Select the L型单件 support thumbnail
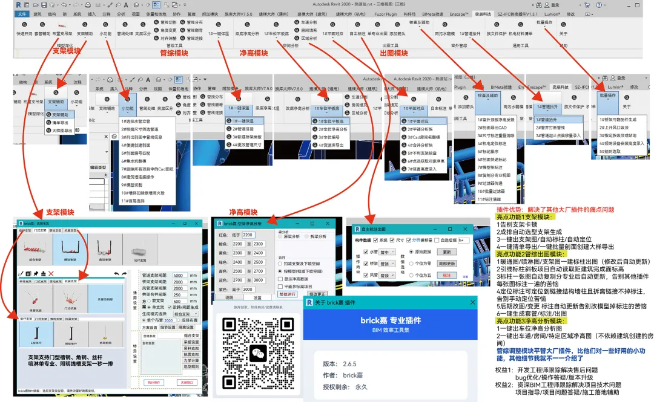The width and height of the screenshot is (654, 402). click(x=36, y=334)
